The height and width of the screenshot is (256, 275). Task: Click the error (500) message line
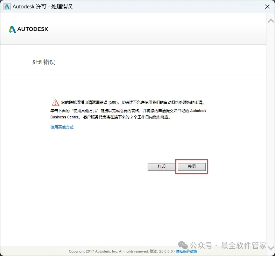(133, 102)
